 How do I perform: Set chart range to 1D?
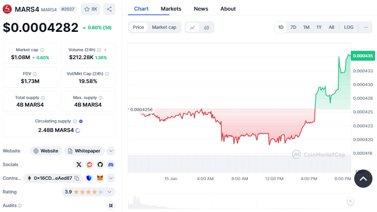click(281, 27)
